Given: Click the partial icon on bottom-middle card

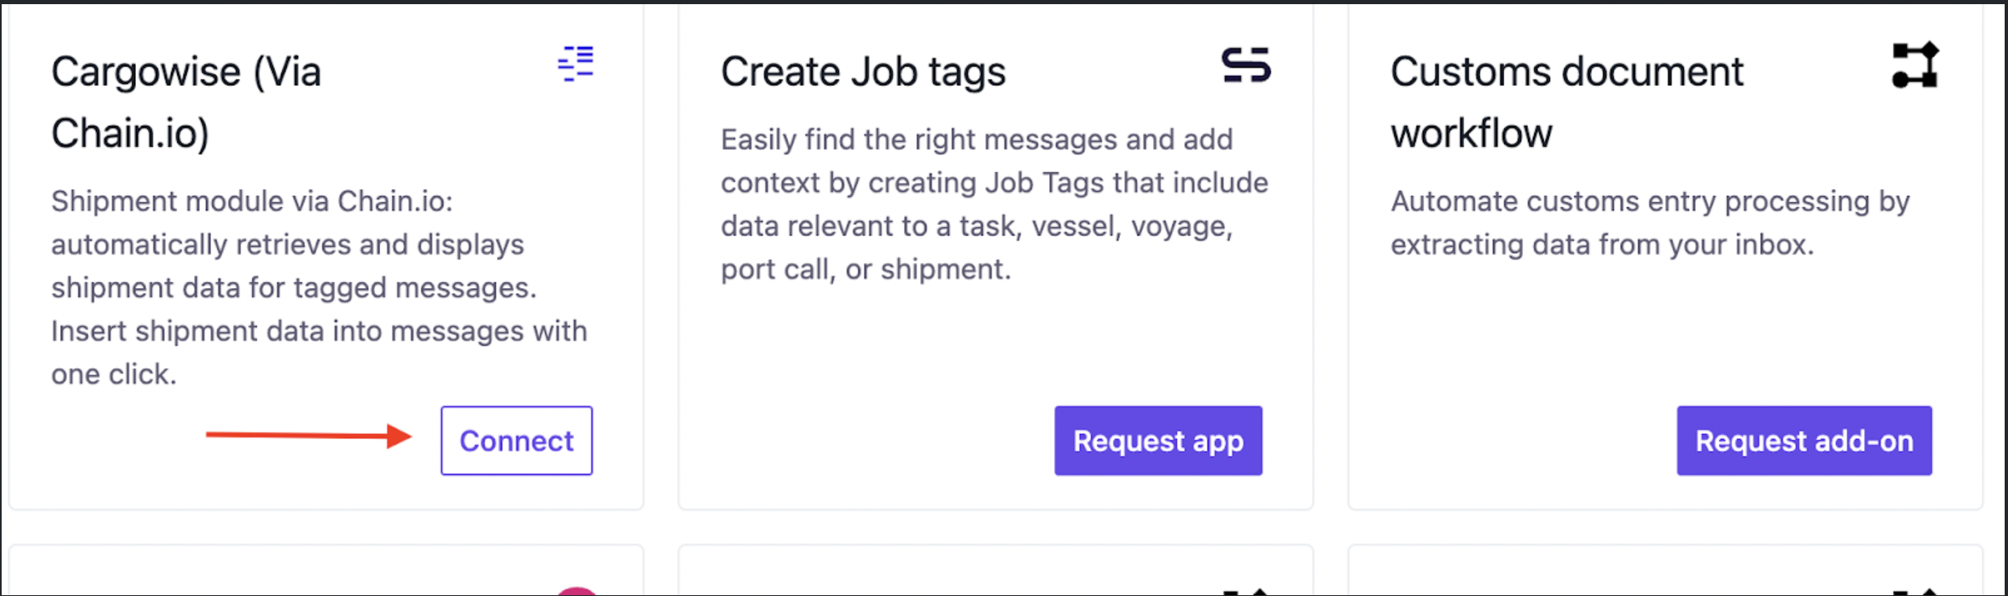Looking at the screenshot, I should point(1246,592).
